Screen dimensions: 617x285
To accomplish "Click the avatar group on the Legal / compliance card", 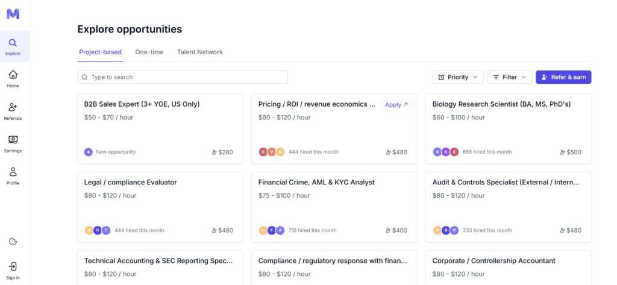I will 98,230.
